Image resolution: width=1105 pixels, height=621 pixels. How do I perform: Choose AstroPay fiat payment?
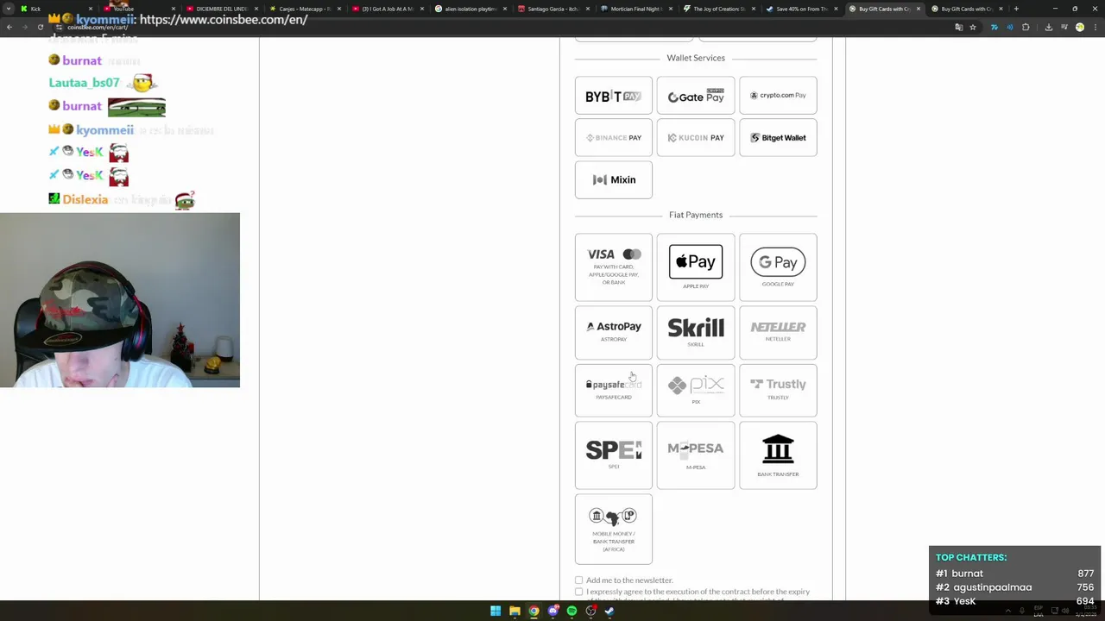614,332
